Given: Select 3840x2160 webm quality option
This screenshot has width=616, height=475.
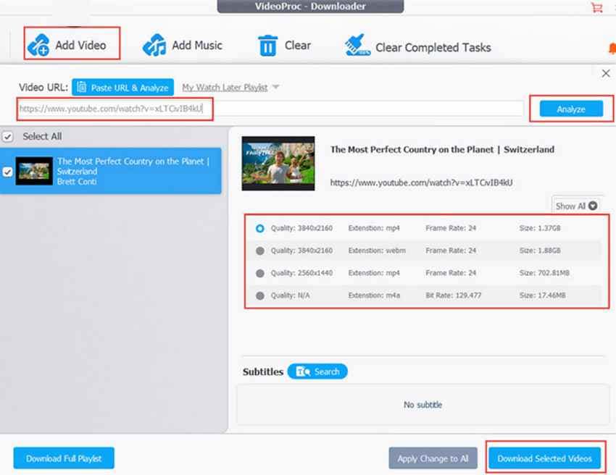Looking at the screenshot, I should (x=259, y=251).
